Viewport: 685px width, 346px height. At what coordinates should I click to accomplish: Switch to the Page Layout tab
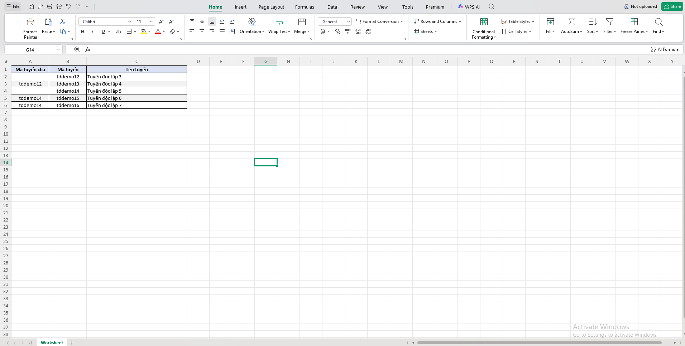tap(271, 7)
